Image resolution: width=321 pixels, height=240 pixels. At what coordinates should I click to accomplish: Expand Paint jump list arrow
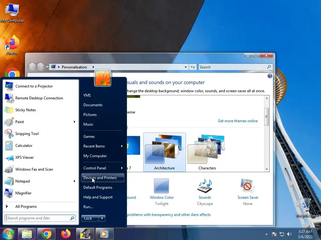coord(75,122)
